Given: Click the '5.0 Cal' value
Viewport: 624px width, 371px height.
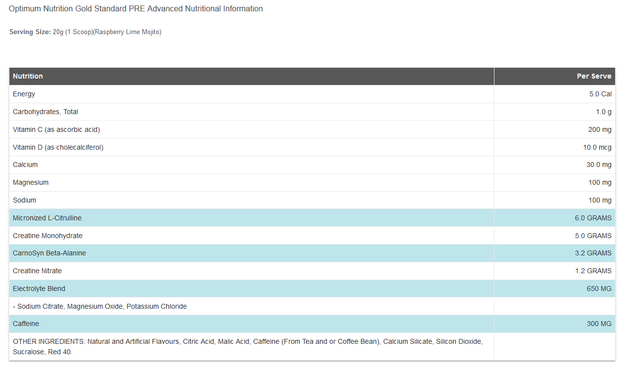Looking at the screenshot, I should pos(600,94).
